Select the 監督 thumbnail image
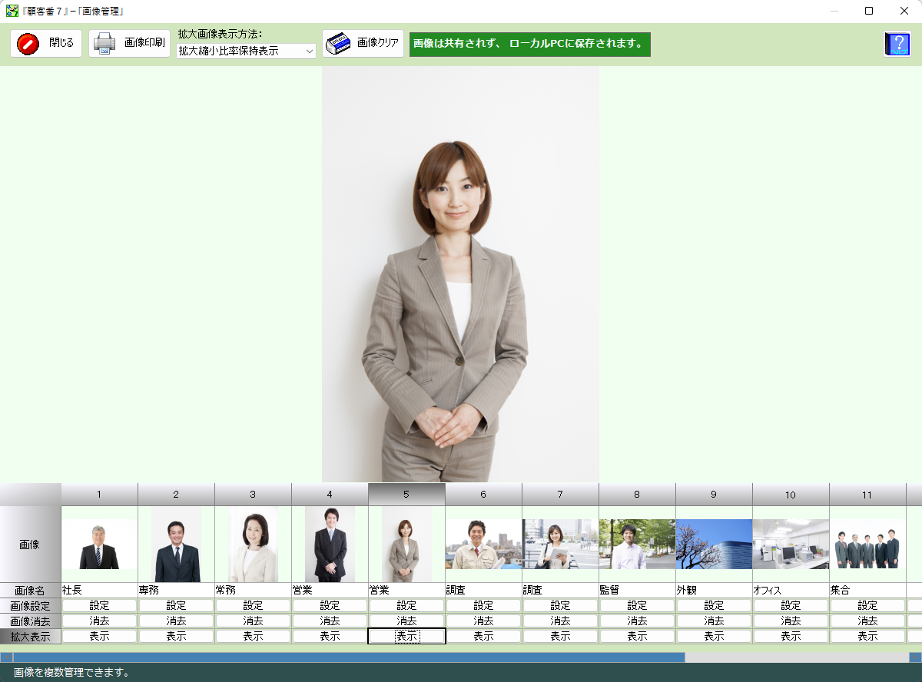This screenshot has height=682, width=922. [x=637, y=545]
